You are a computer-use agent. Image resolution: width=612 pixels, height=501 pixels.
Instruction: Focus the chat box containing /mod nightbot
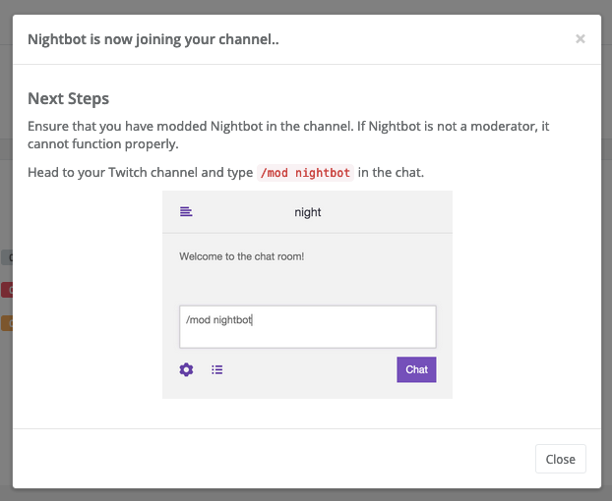coord(308,327)
